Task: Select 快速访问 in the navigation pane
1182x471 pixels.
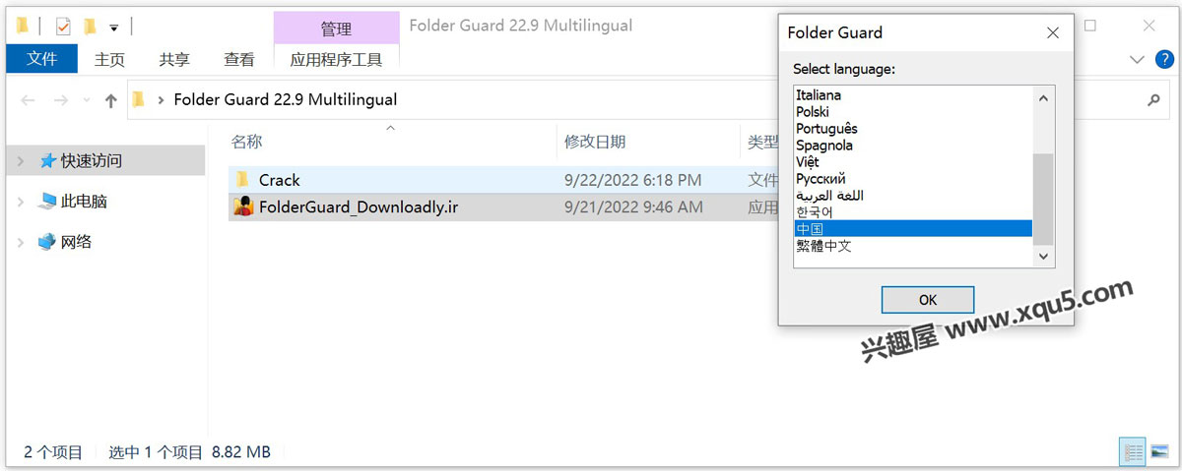Action: [x=92, y=160]
